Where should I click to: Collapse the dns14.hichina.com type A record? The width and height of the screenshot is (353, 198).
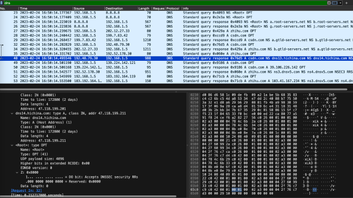coord(12,113)
